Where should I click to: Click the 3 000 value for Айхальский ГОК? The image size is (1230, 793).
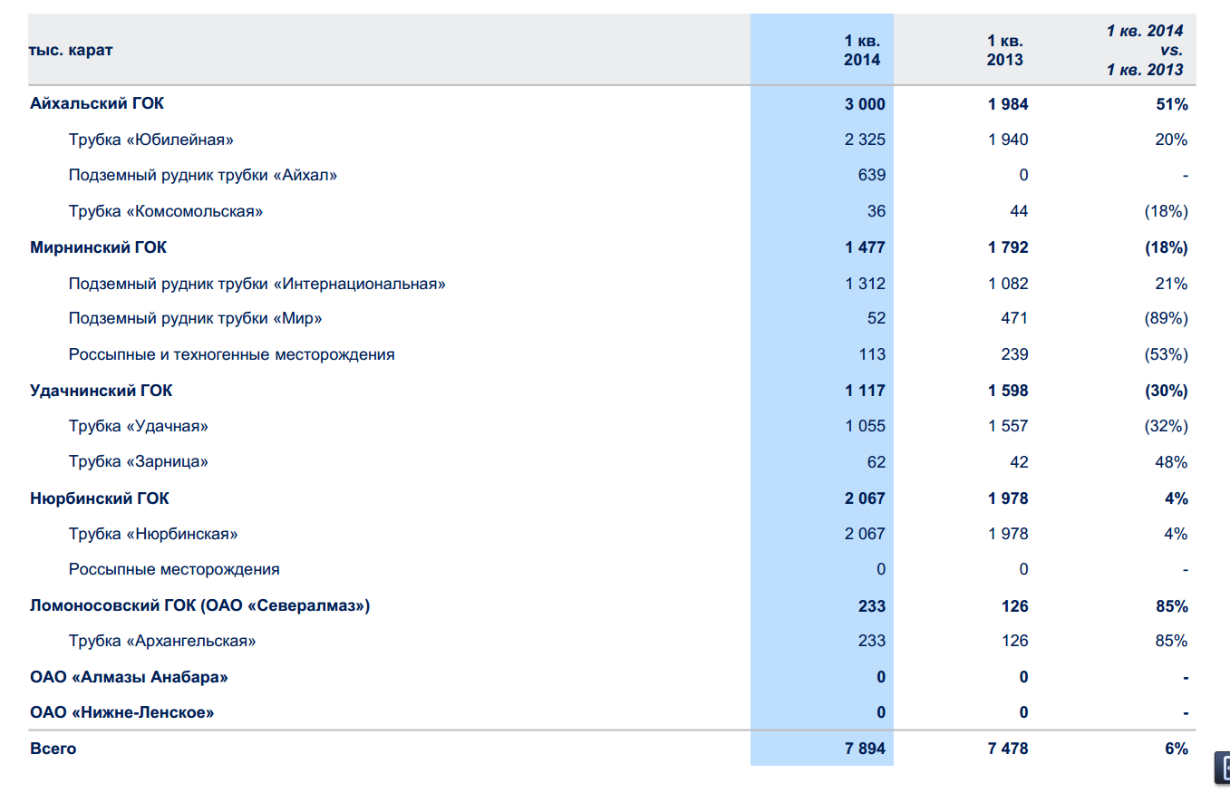point(865,104)
